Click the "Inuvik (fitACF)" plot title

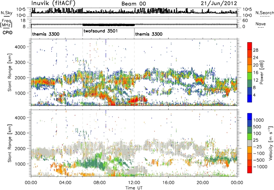(53, 3)
